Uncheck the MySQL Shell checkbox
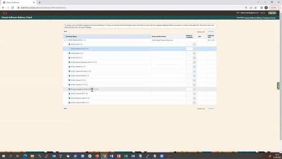Viewport: 282px width, 159px height. (x=70, y=58)
